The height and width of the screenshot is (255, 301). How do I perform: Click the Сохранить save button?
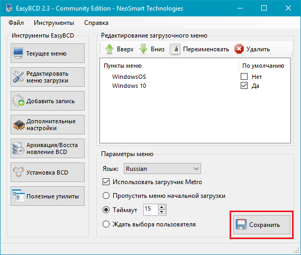(262, 224)
